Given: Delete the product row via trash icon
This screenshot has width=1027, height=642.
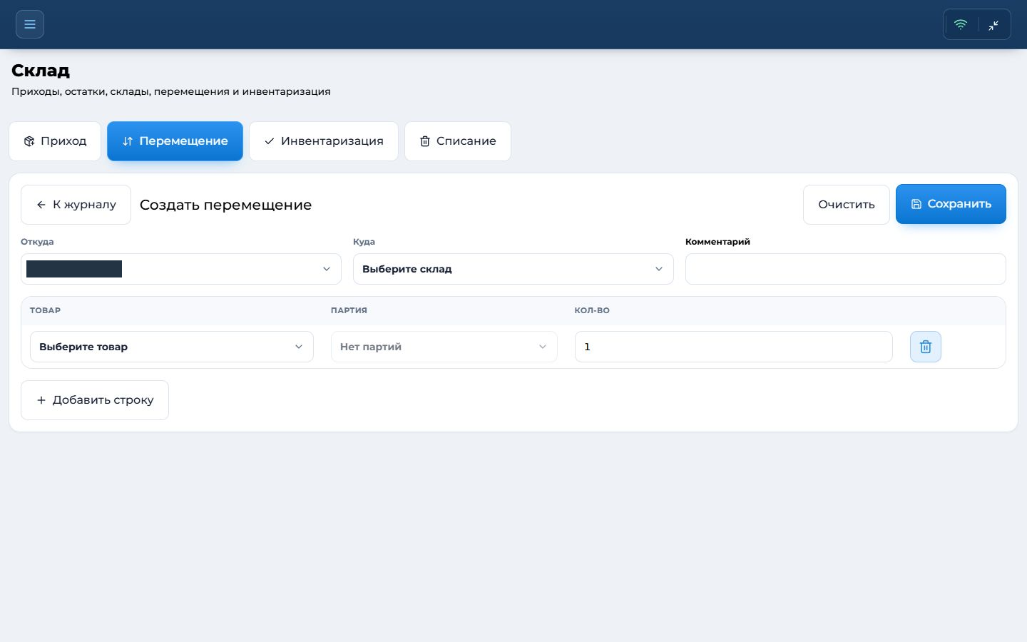Looking at the screenshot, I should (926, 347).
